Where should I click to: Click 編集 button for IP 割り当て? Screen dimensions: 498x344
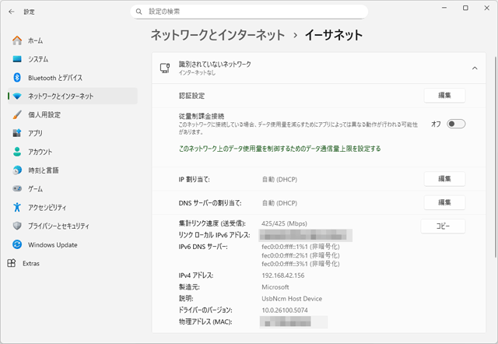click(444, 179)
